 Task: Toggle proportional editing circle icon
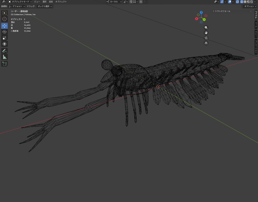click(x=141, y=2)
